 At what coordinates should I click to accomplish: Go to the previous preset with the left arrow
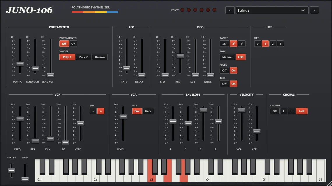pyautogui.click(x=230, y=10)
